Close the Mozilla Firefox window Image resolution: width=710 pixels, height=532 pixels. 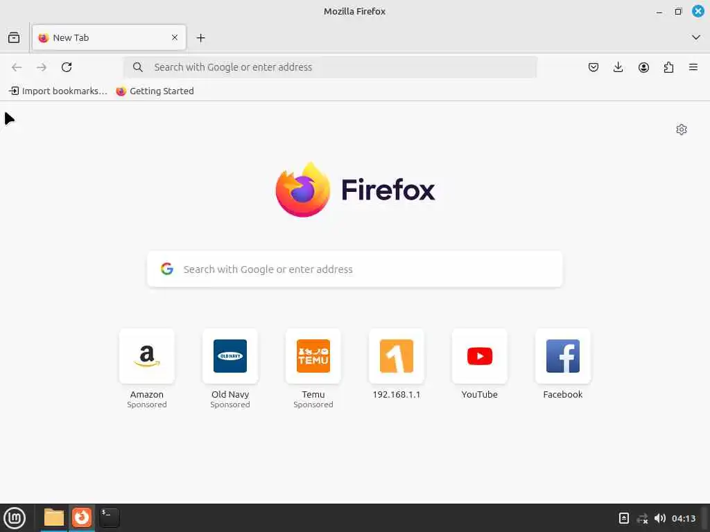[698, 11]
